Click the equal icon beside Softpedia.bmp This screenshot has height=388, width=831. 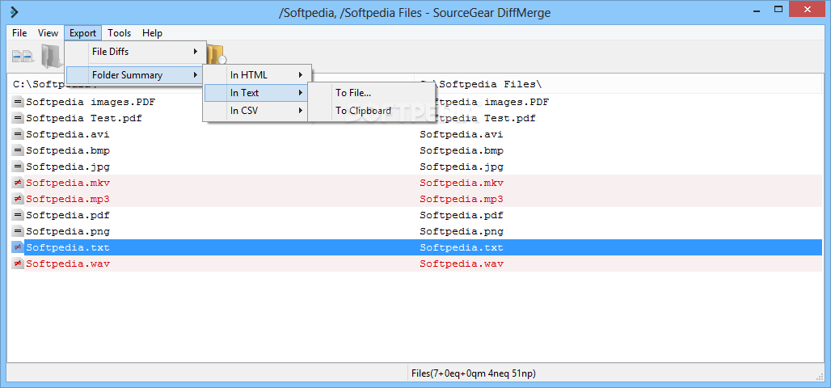18,150
